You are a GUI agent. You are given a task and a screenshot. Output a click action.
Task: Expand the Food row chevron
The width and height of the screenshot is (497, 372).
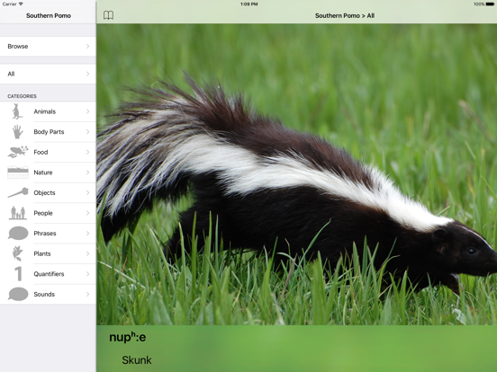point(88,152)
